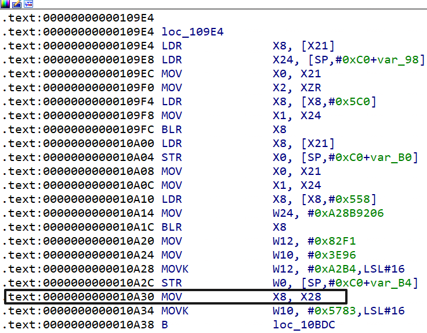Click the MOV mnemonic at address 10A0C

[x=172, y=185]
